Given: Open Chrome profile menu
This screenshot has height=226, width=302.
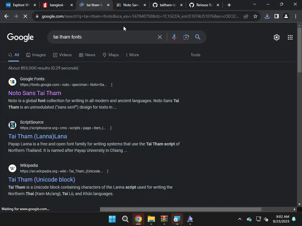Looking at the screenshot, I should [286, 16].
